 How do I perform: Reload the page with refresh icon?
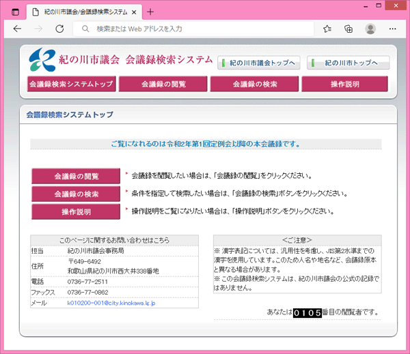click(x=59, y=29)
